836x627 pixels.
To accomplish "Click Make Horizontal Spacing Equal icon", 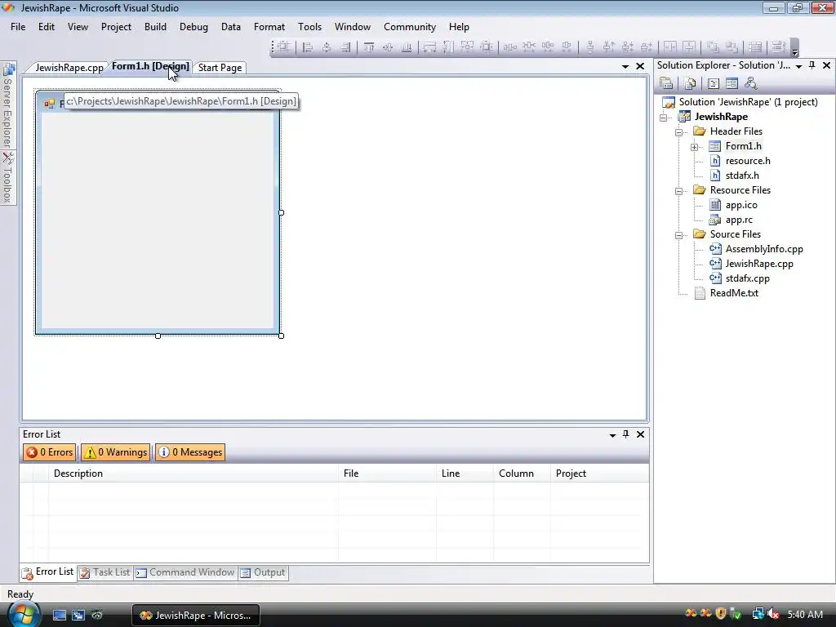I will pos(509,47).
